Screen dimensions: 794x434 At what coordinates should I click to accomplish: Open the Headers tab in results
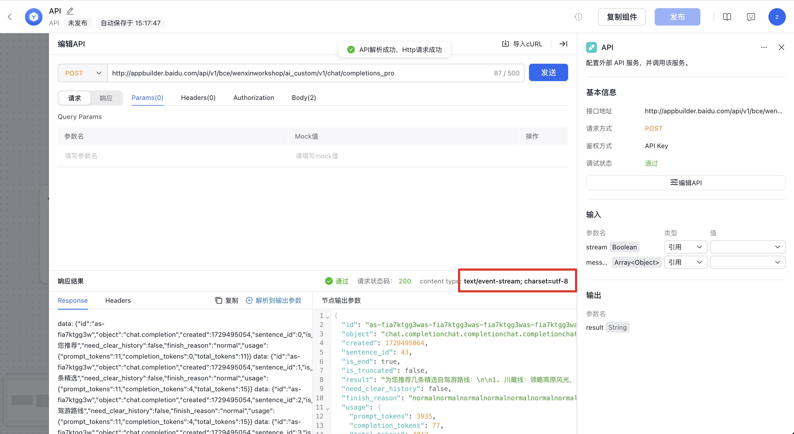coord(118,300)
